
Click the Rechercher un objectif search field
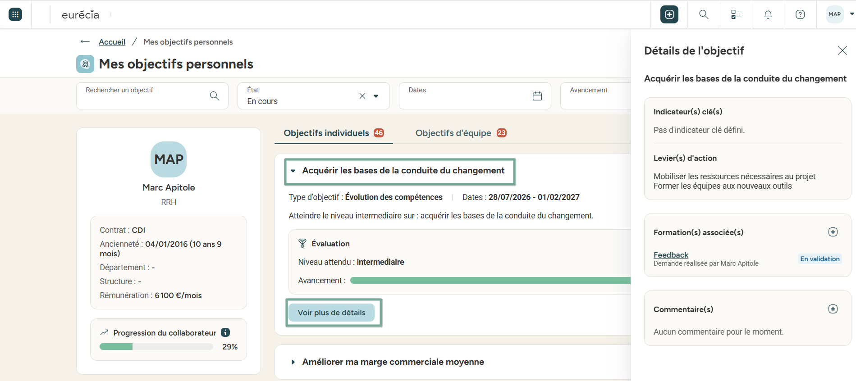pyautogui.click(x=152, y=96)
